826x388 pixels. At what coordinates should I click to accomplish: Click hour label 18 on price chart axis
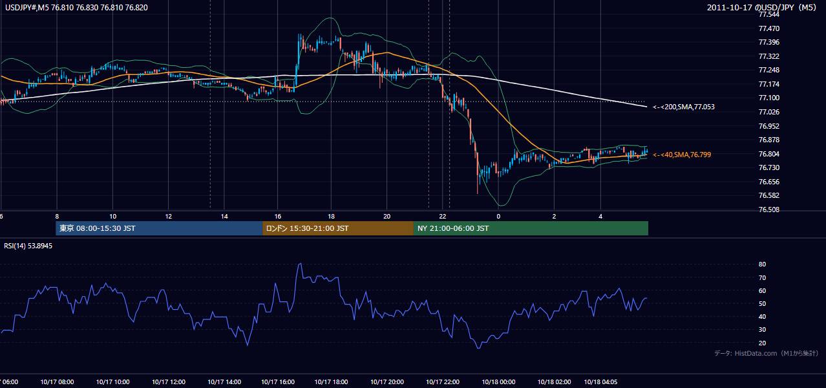point(331,216)
